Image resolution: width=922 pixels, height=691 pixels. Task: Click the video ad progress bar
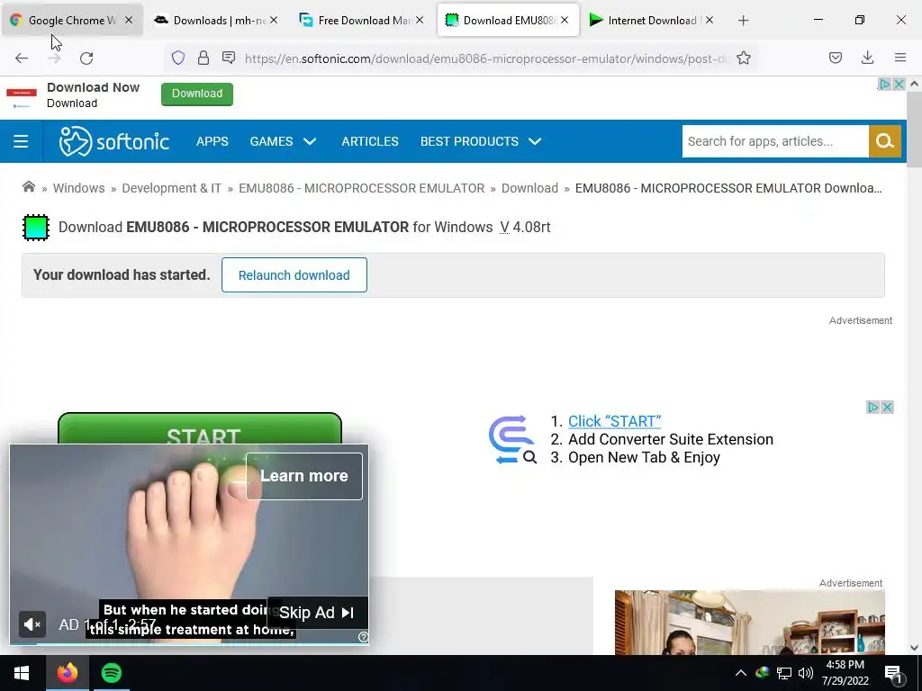pyautogui.click(x=189, y=643)
